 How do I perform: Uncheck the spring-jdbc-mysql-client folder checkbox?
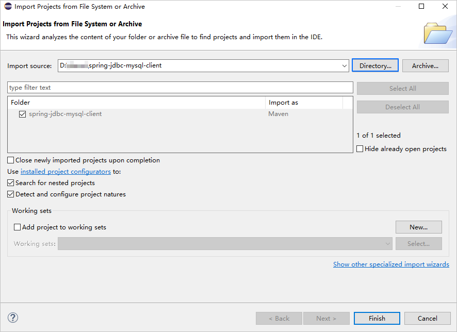click(x=22, y=114)
